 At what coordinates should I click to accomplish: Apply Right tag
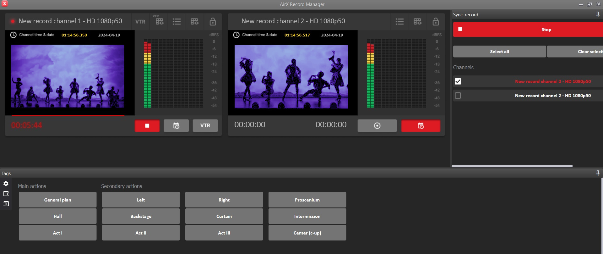tap(224, 200)
